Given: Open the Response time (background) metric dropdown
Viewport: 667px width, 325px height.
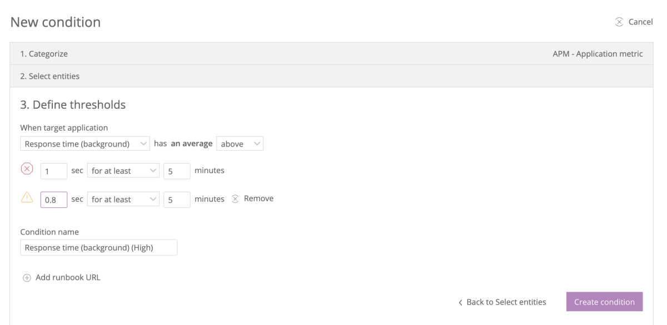Looking at the screenshot, I should tap(85, 144).
